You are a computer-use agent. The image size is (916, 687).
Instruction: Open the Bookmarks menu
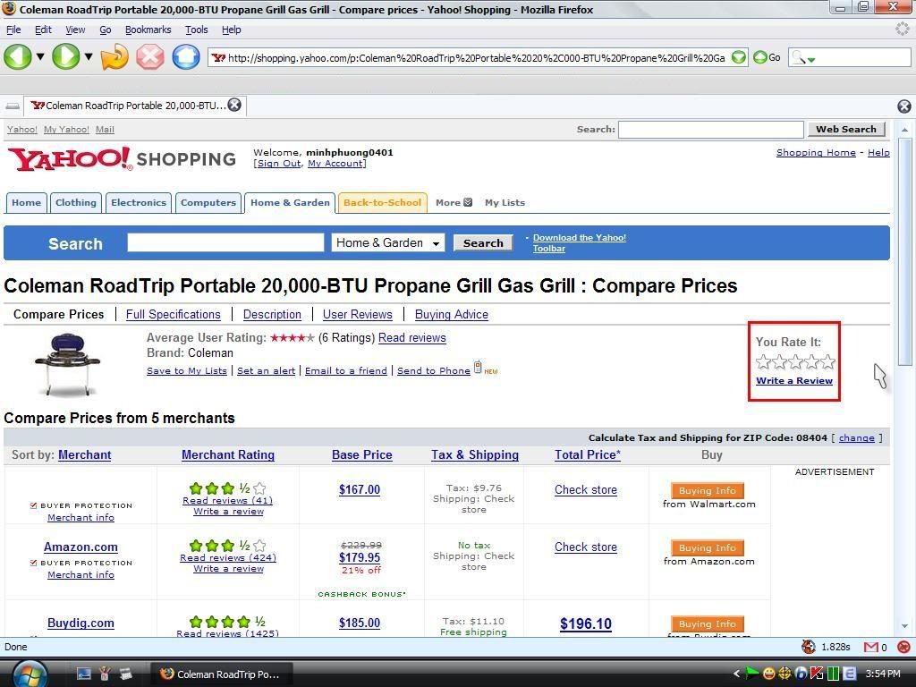coord(148,30)
